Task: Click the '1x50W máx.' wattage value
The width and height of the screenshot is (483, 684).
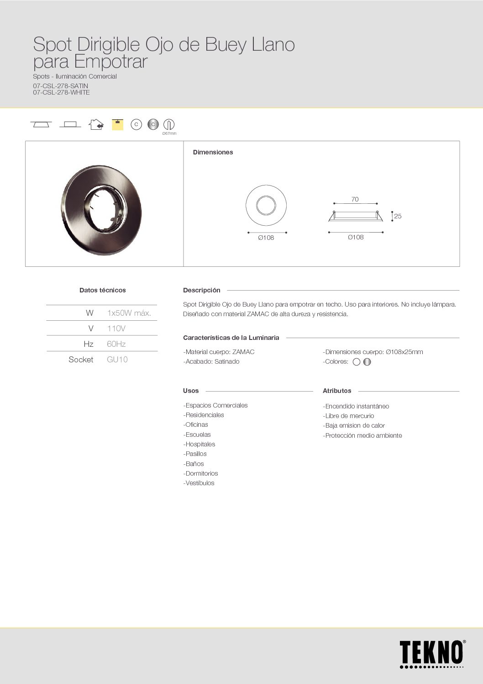Action: (x=129, y=313)
